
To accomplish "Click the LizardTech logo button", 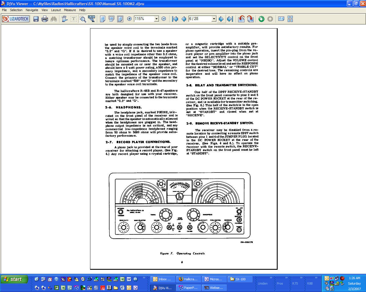I will pyautogui.click(x=16, y=19).
